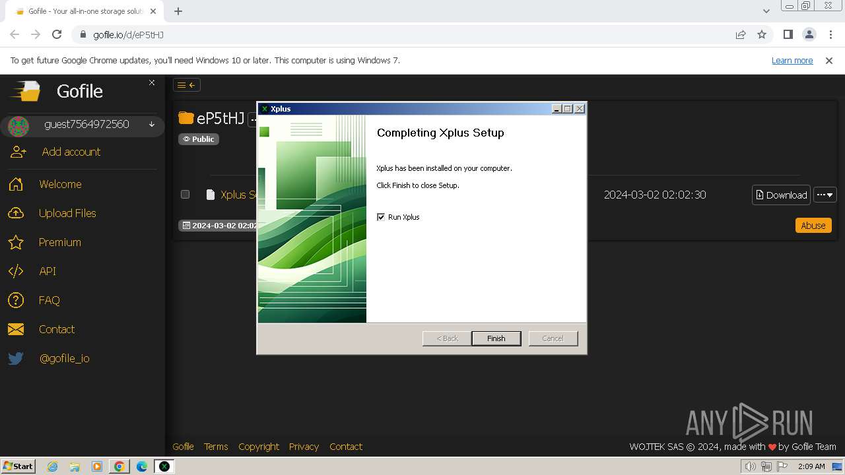Click the FAQ question mark icon
Image resolution: width=845 pixels, height=475 pixels.
(16, 300)
